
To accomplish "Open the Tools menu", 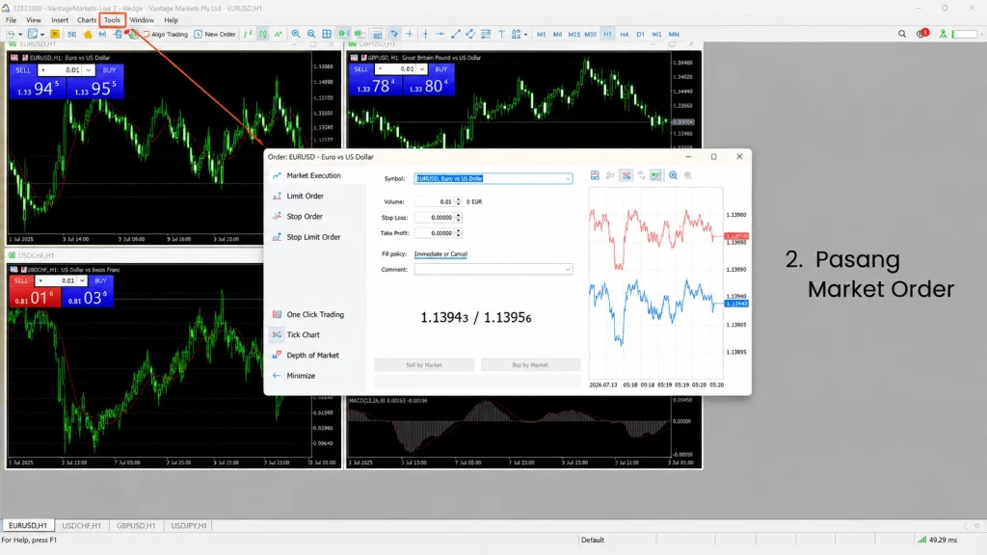I will click(112, 20).
